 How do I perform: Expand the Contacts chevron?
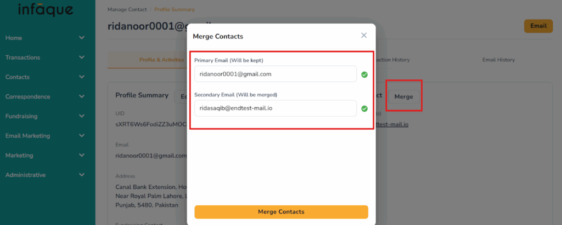pos(82,77)
